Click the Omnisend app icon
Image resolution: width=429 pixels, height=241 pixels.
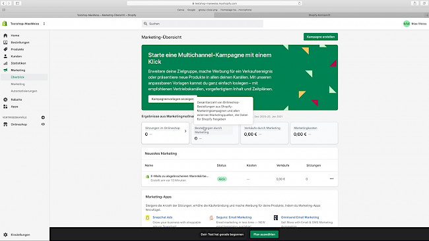coord(276,218)
